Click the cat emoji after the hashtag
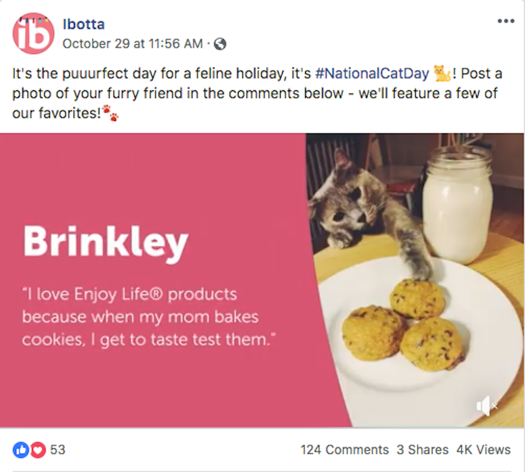 click(x=442, y=73)
